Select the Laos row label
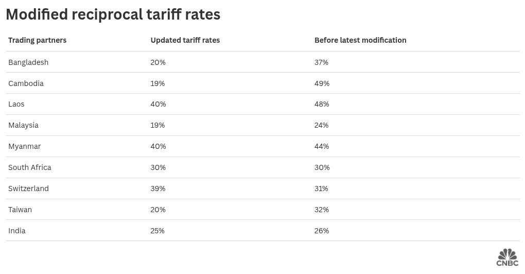The height and width of the screenshot is (274, 525). pyautogui.click(x=16, y=104)
